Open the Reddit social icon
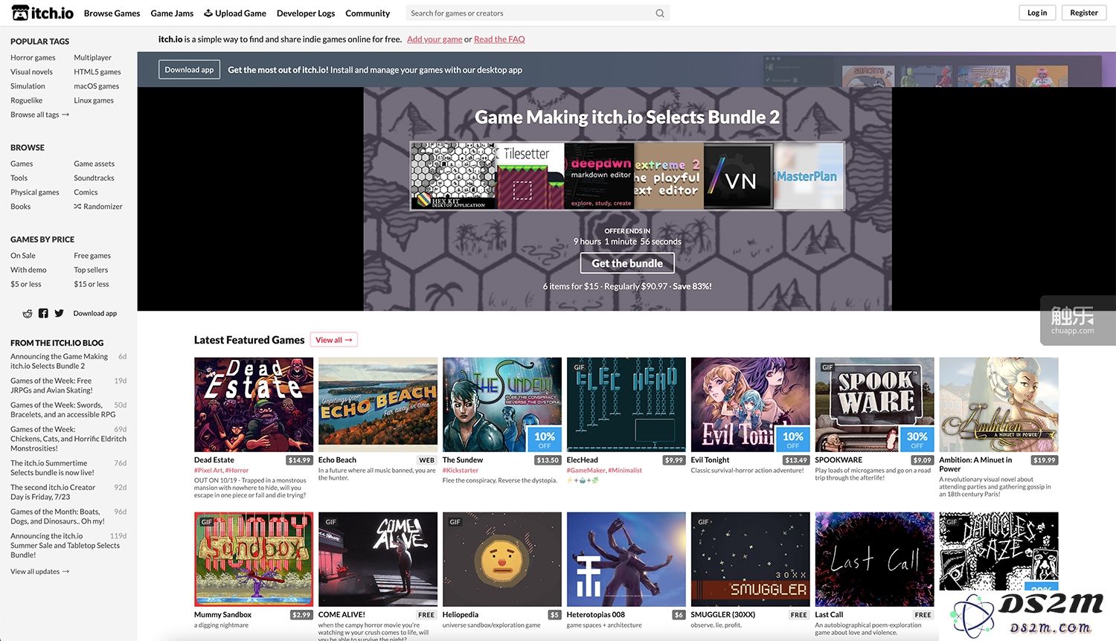Viewport: 1116px width, 641px height. coord(28,314)
